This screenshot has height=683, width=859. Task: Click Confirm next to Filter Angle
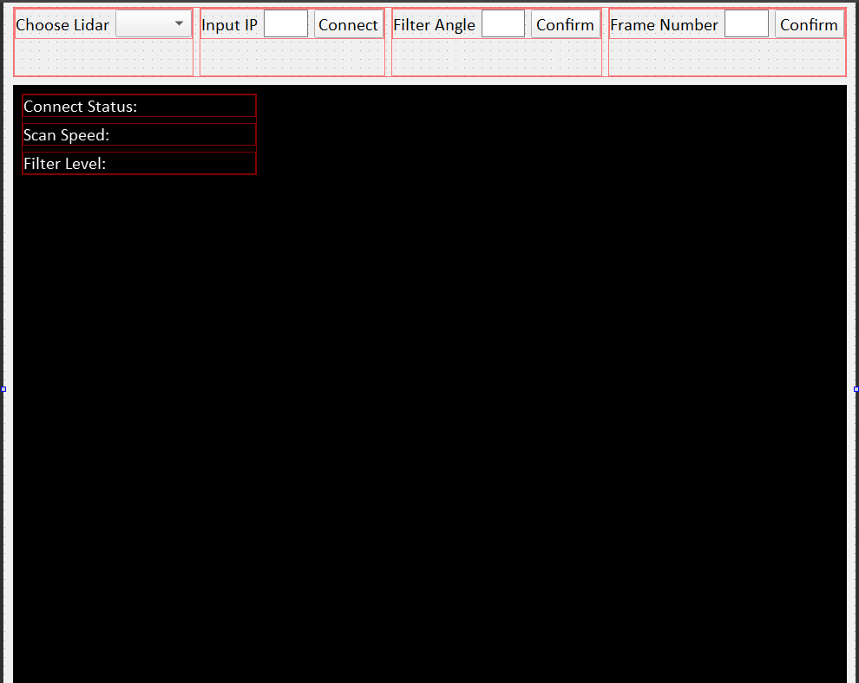tap(565, 24)
